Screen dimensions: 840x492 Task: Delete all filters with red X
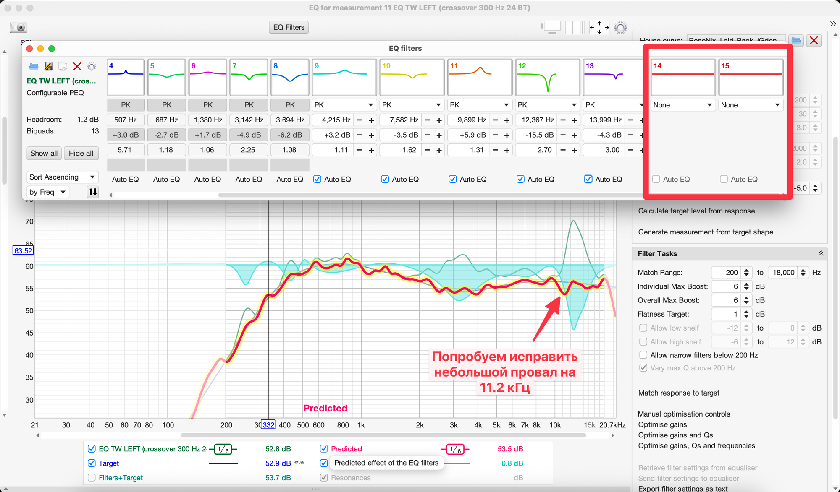pyautogui.click(x=77, y=66)
